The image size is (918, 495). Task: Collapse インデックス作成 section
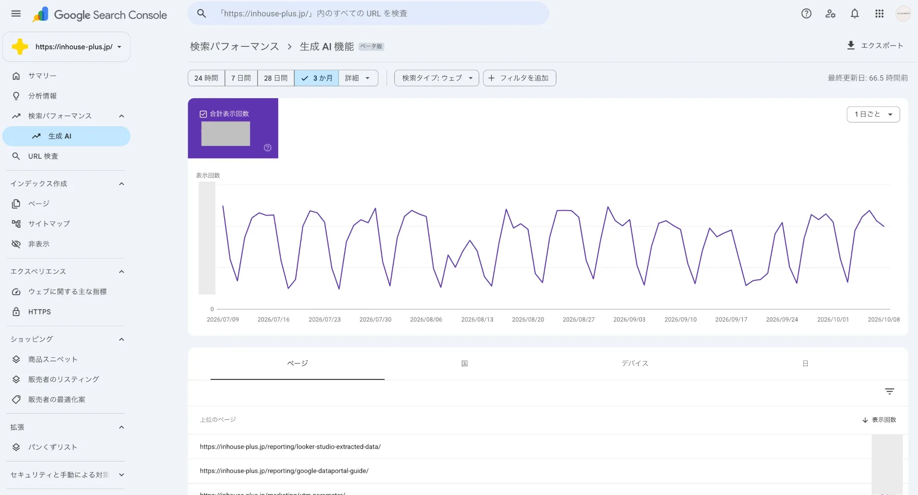click(121, 184)
